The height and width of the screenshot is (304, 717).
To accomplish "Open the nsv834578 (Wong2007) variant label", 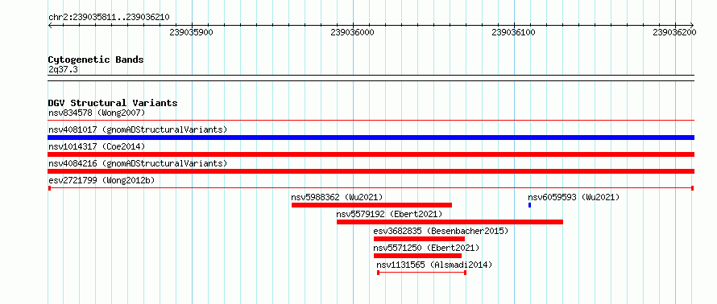I will point(97,113).
